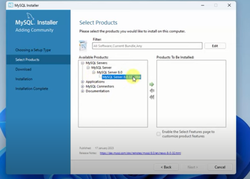Click the filter catalog icon beside Filter
250x179 pixels.
83,46
